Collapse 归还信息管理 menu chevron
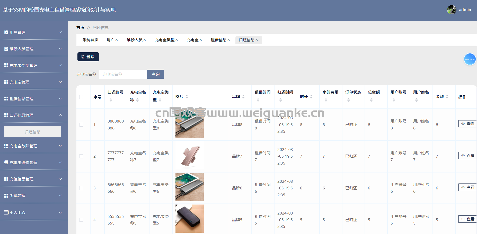 (x=60, y=115)
